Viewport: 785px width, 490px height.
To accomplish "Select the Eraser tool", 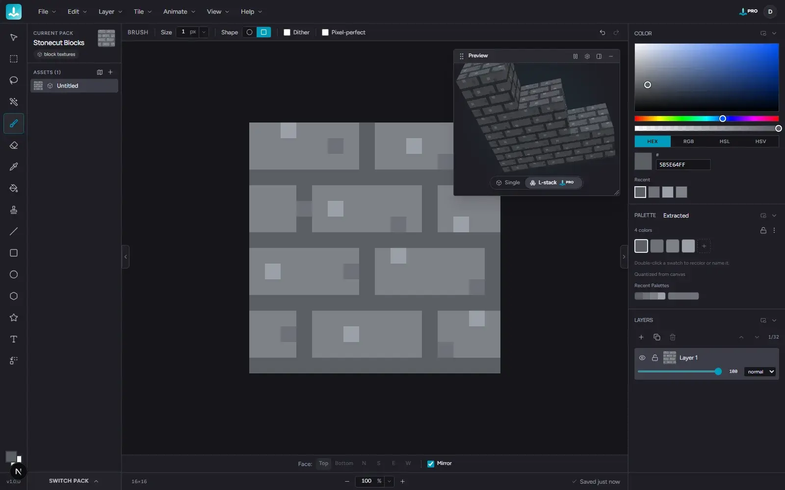I will coord(14,145).
